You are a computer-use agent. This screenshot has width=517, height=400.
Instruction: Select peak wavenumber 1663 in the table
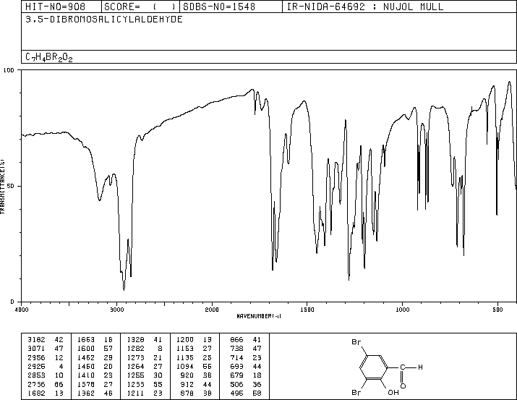coord(86,340)
